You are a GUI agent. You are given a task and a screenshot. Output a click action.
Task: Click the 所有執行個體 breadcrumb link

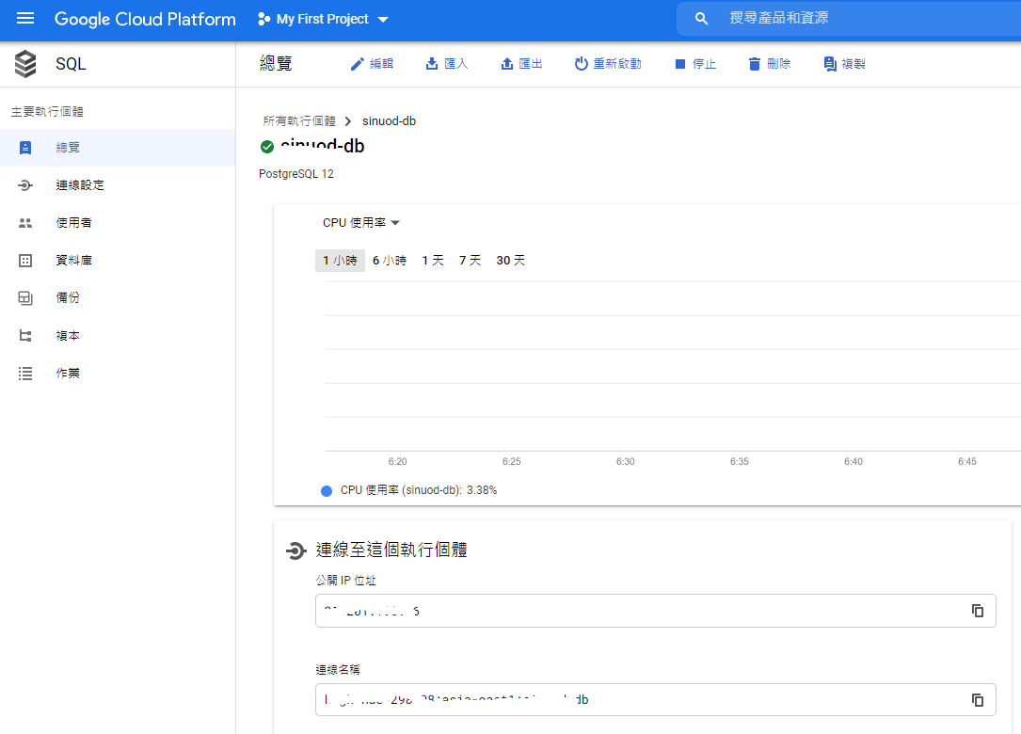pos(299,121)
